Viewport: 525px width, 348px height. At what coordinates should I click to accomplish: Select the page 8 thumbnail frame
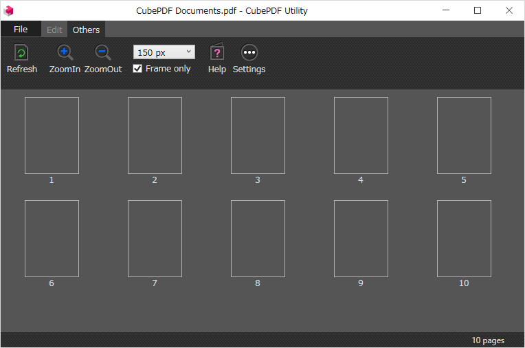pyautogui.click(x=258, y=239)
